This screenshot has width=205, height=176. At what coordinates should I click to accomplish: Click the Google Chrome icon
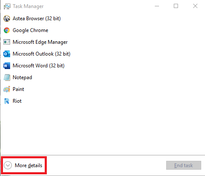tap(7, 30)
